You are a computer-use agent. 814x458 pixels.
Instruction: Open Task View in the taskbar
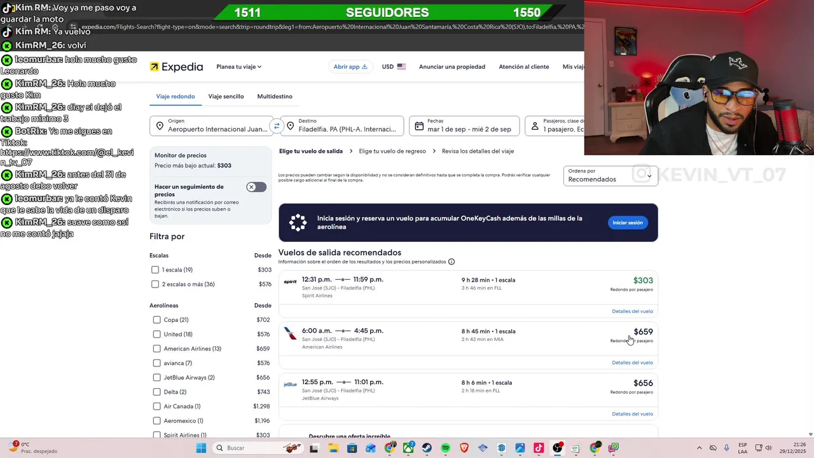(314, 448)
